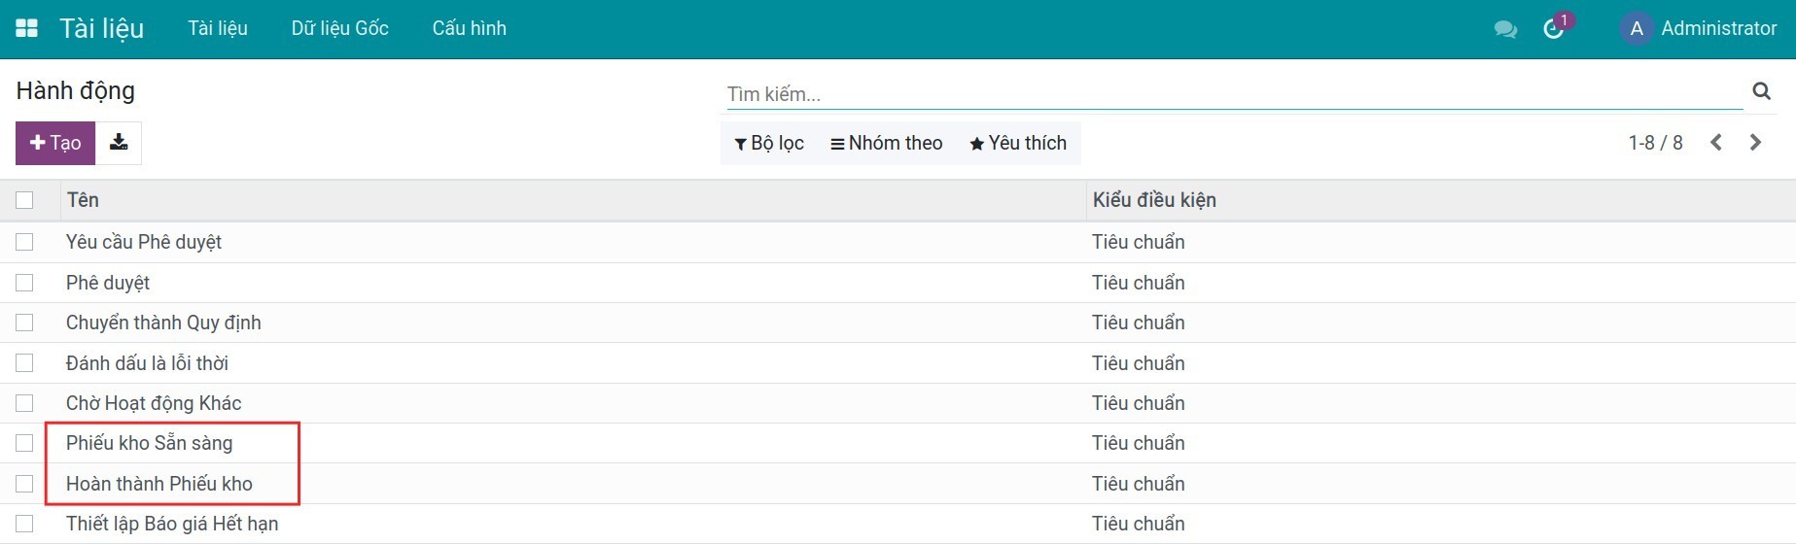Open the Hoàn thành Phiếu kho record
Image resolution: width=1796 pixels, height=544 pixels.
(x=159, y=484)
